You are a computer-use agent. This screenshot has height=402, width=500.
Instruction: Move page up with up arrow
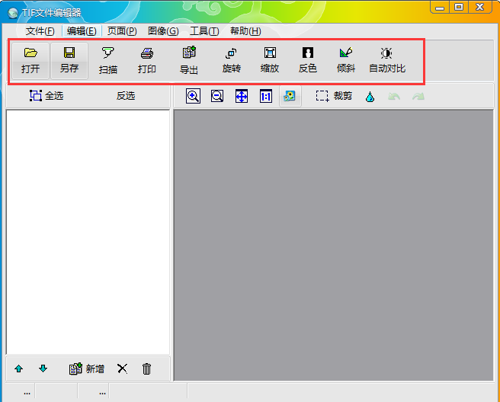tap(19, 368)
